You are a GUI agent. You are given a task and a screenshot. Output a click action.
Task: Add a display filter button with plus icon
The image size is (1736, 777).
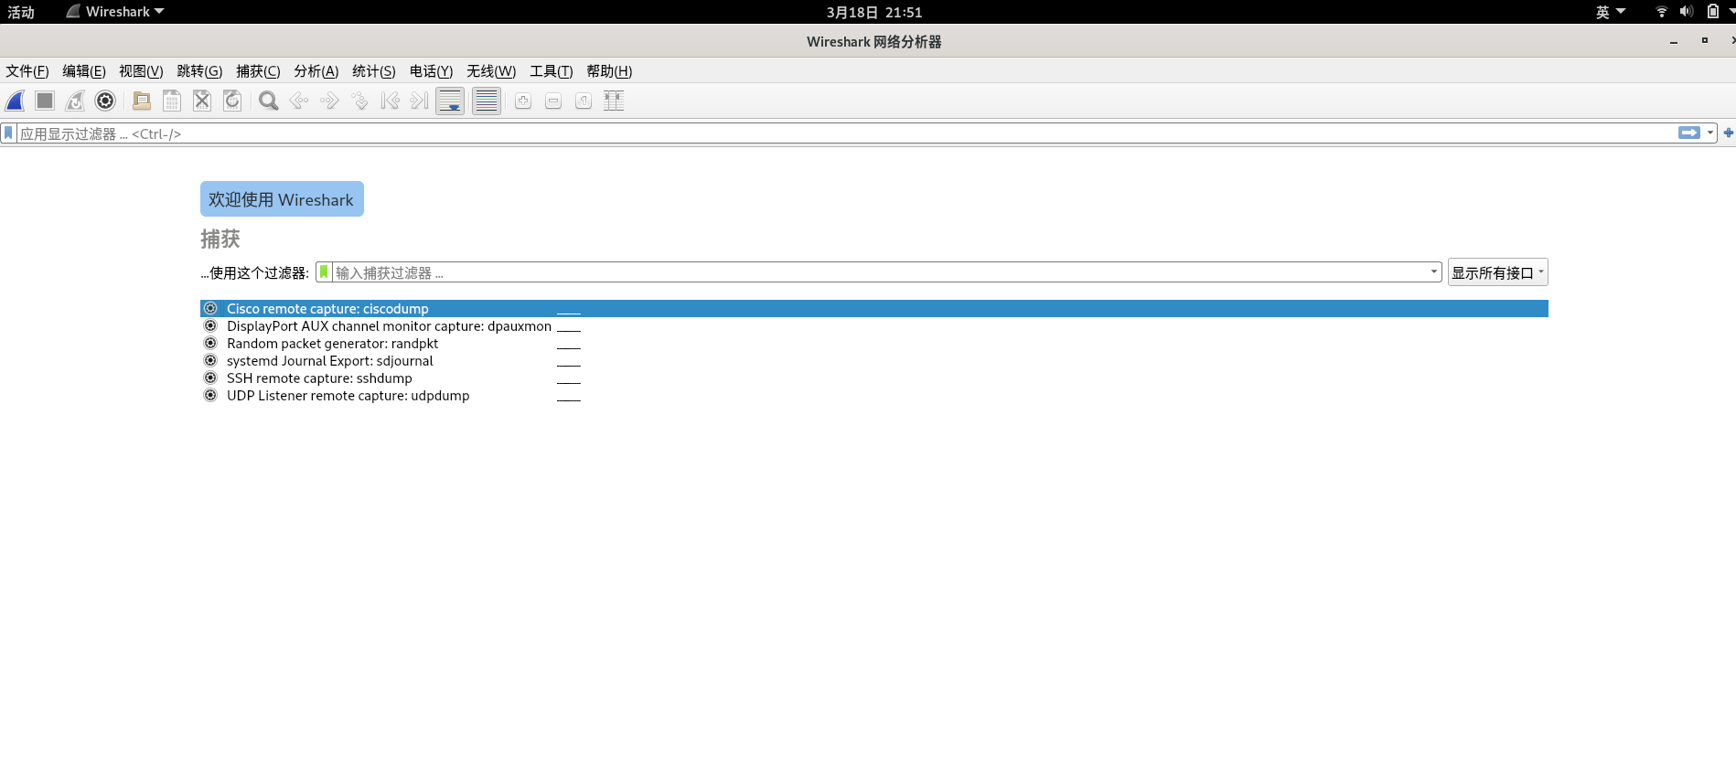point(1728,133)
